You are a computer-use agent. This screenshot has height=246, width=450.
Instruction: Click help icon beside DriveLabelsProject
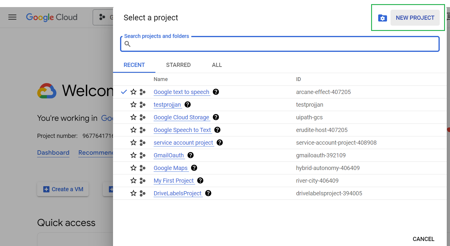(x=208, y=193)
